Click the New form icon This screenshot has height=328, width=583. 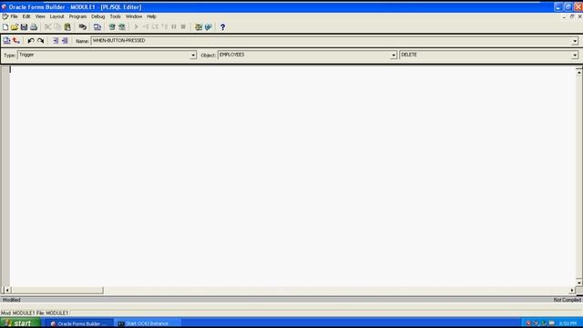[x=5, y=27]
